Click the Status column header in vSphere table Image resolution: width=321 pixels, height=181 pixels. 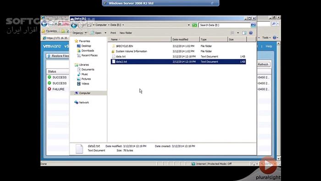(58, 71)
